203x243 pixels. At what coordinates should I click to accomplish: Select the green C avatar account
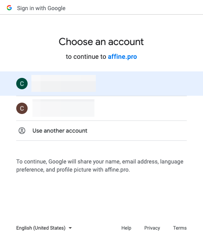click(22, 84)
